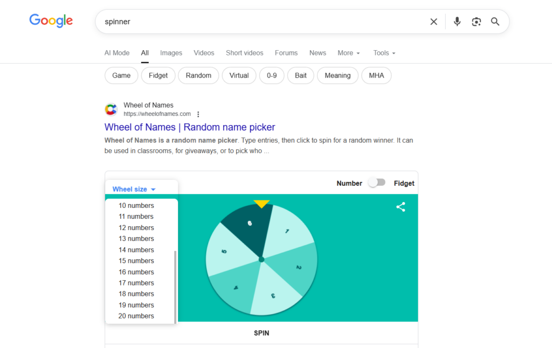552x348 pixels.
Task: Switch to the Images tab
Action: click(171, 53)
